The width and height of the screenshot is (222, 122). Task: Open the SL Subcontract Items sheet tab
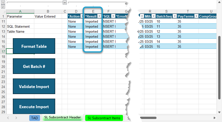point(104,118)
